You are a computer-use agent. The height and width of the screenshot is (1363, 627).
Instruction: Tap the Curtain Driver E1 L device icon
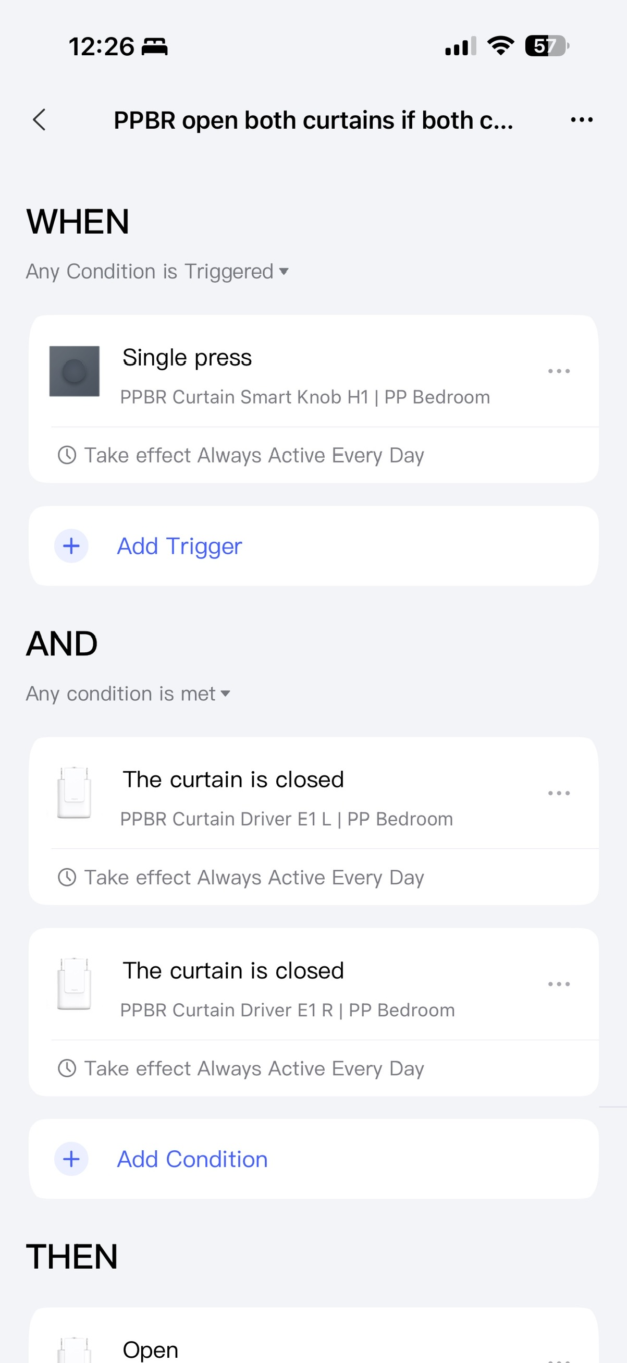coord(74,793)
